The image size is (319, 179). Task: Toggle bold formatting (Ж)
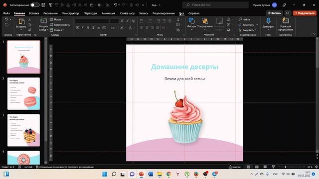pyautogui.click(x=77, y=28)
